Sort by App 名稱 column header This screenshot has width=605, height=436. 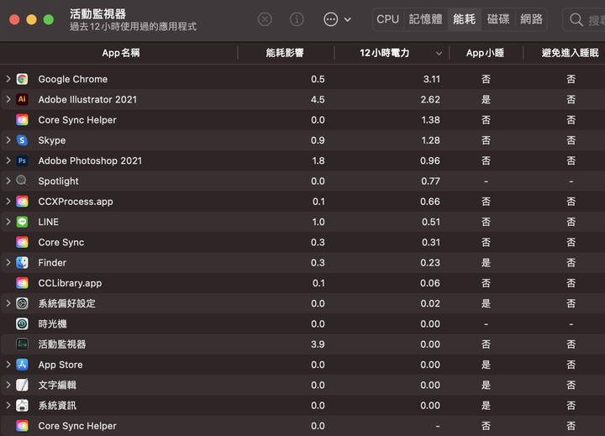pyautogui.click(x=121, y=53)
